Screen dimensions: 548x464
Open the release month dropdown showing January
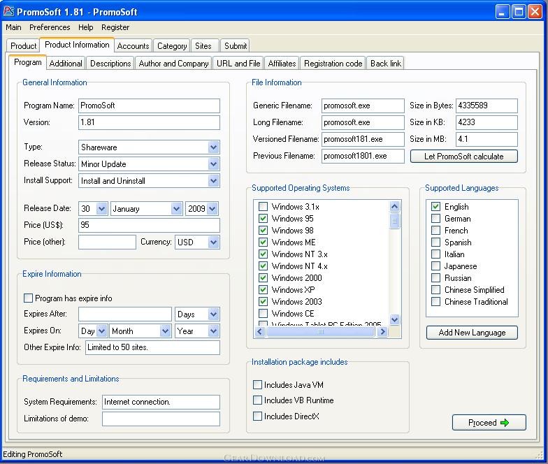[x=176, y=208]
